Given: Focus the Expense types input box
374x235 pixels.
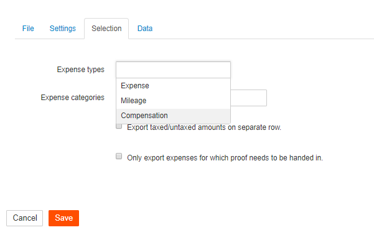Looking at the screenshot, I should click(173, 70).
